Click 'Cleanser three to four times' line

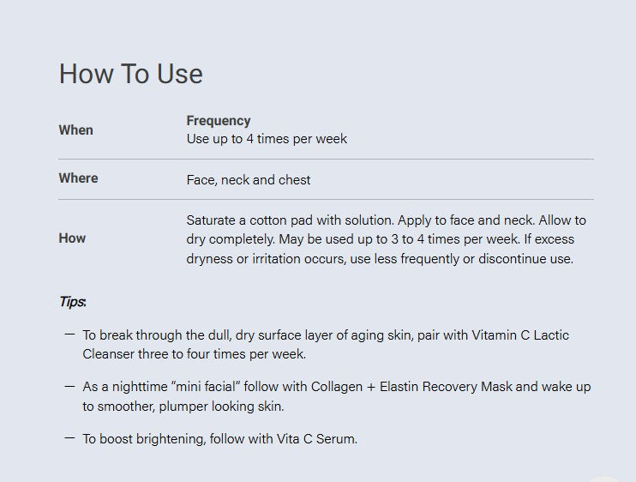195,354
